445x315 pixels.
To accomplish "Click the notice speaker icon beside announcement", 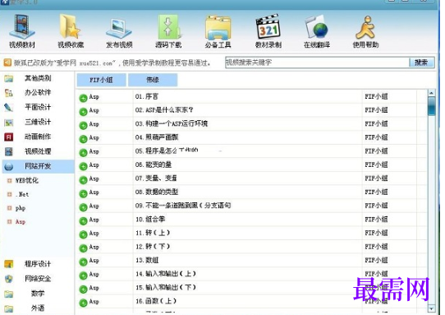I will coord(7,63).
